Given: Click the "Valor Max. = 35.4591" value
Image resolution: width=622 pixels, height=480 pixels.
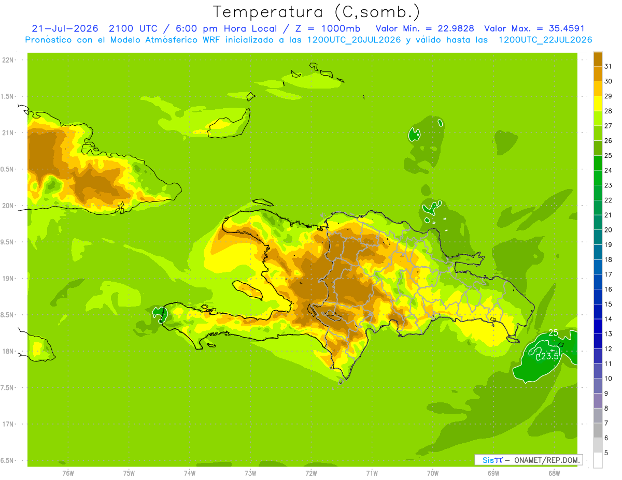Looking at the screenshot, I should tap(534, 28).
